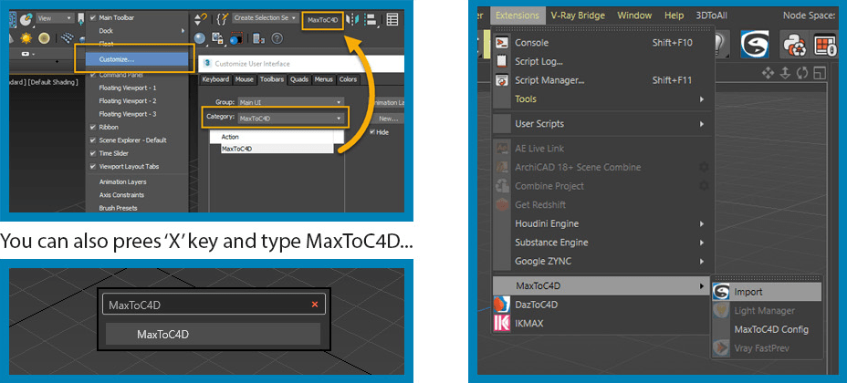
Task: Click the sun light icon in the 3ds Max toolbar
Action: click(26, 38)
